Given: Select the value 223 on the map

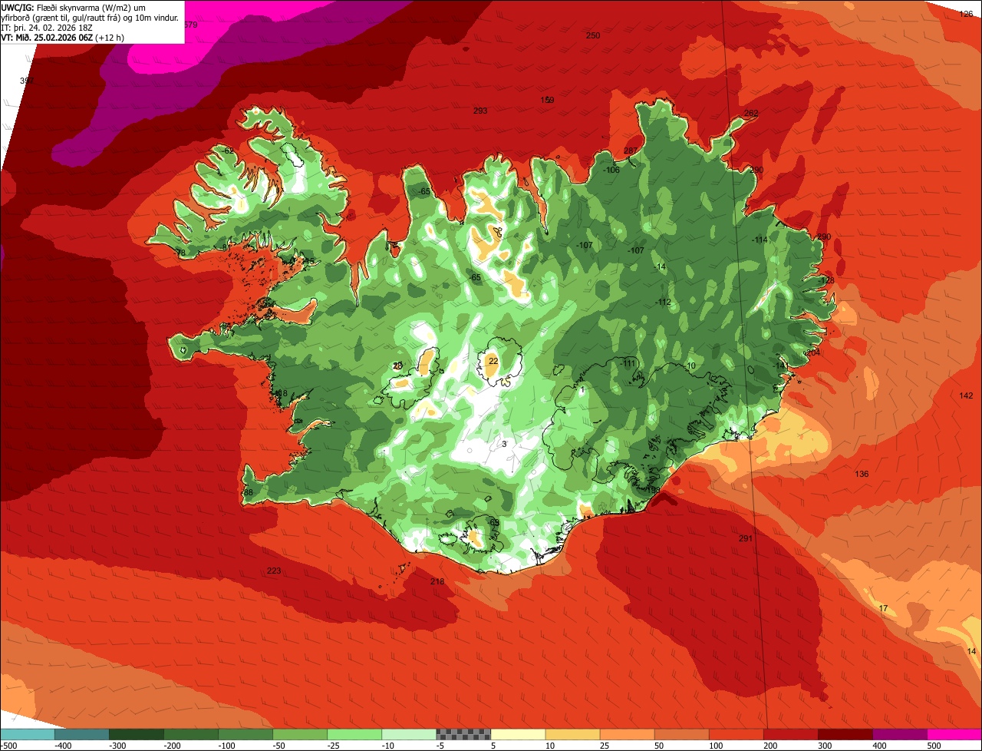Looking at the screenshot, I should coord(274,571).
